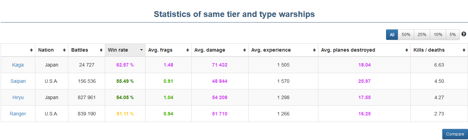
Task: Toggle Win rate descending sort arrow
Action: (x=141, y=50)
